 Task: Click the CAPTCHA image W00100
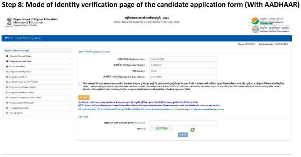coord(161,129)
